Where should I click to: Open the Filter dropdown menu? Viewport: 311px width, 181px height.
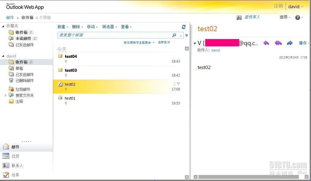point(109,27)
